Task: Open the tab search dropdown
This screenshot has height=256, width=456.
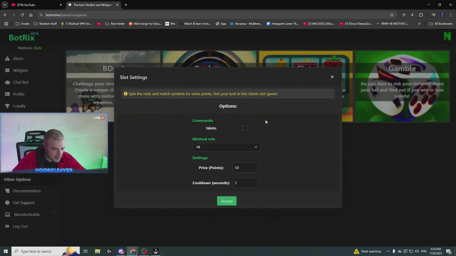Action: [5, 5]
